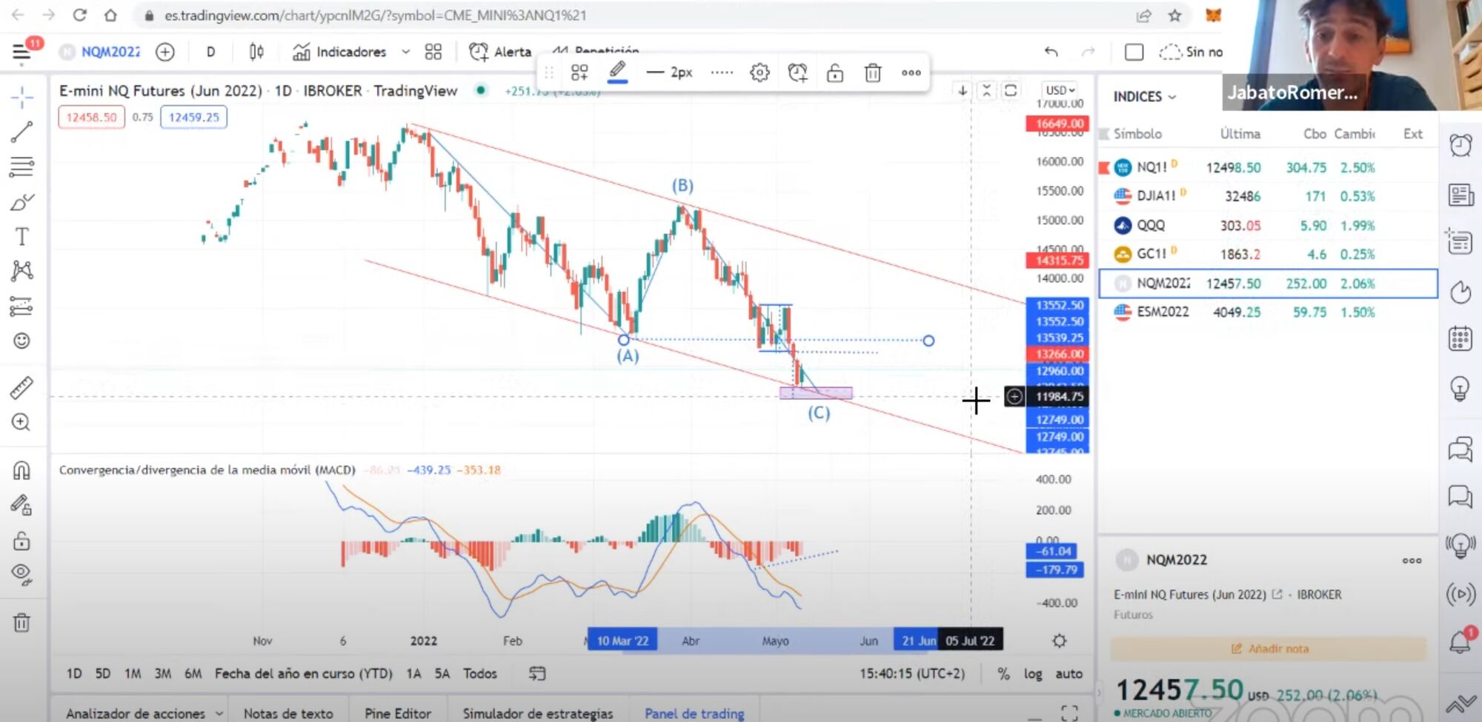
Task: Select the Todos time range
Action: [480, 674]
